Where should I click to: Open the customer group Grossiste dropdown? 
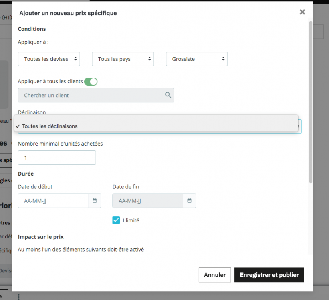coord(197,58)
